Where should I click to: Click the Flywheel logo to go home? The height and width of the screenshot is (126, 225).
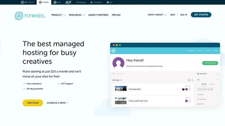coord(30,16)
